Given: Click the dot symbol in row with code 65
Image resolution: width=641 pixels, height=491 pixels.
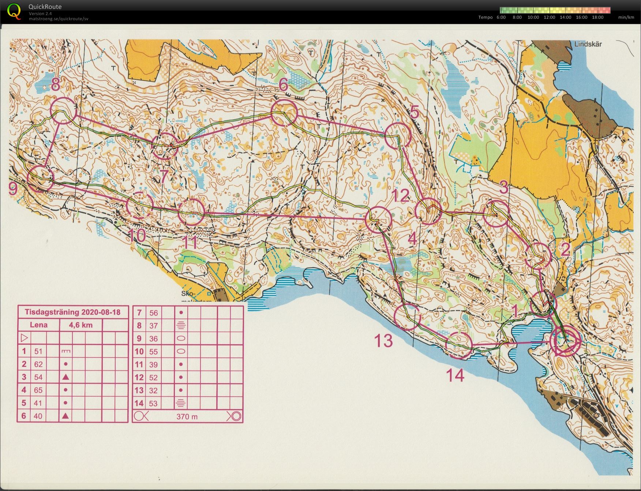Looking at the screenshot, I should tap(66, 390).
